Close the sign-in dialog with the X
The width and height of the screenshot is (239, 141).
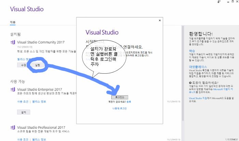point(160,20)
